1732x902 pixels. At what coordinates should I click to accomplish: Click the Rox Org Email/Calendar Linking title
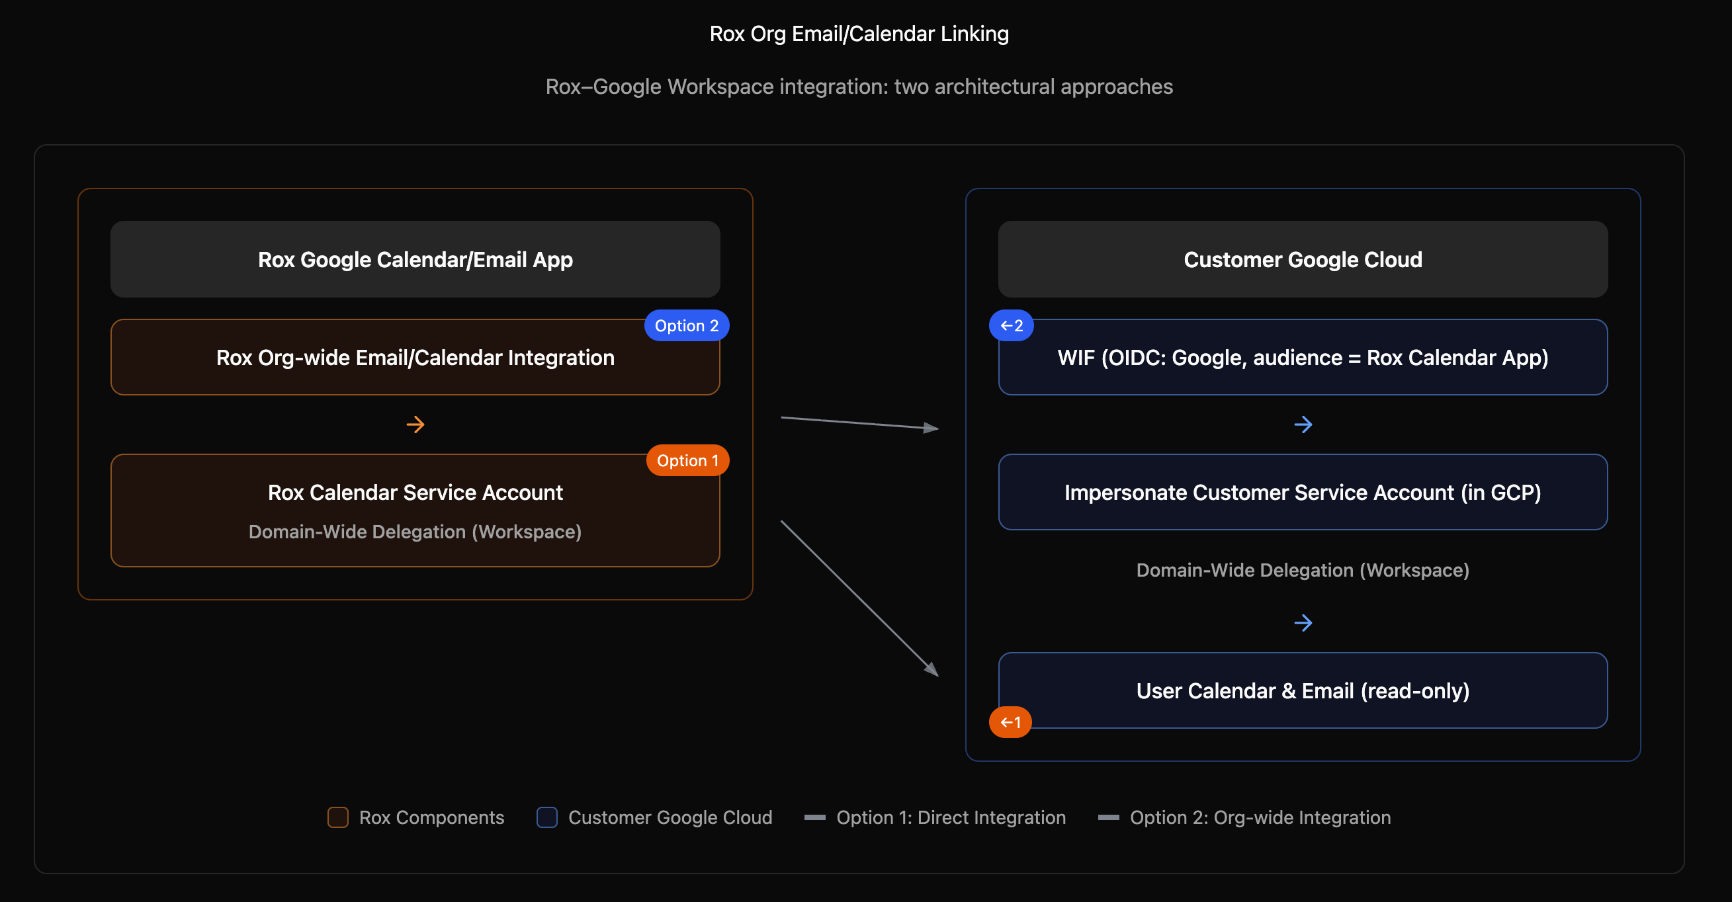[x=859, y=34]
